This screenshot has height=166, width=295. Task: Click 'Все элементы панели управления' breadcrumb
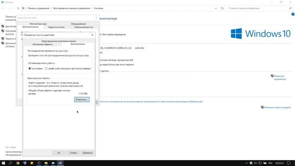tap(72, 8)
